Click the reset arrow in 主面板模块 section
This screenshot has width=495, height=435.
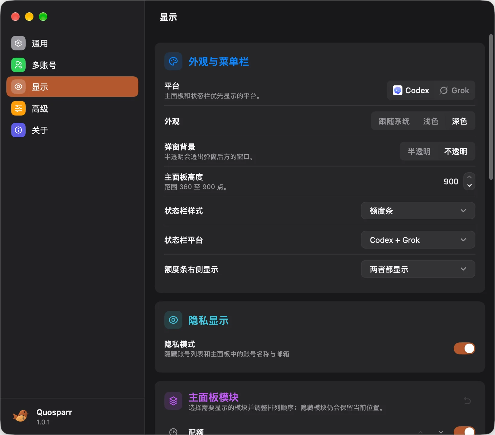point(467,401)
